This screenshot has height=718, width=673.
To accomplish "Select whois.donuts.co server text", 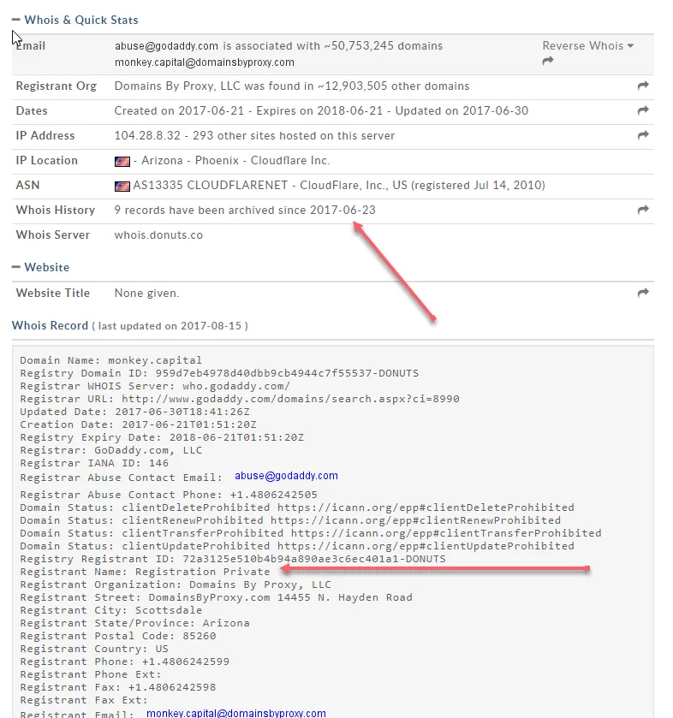I will [158, 234].
